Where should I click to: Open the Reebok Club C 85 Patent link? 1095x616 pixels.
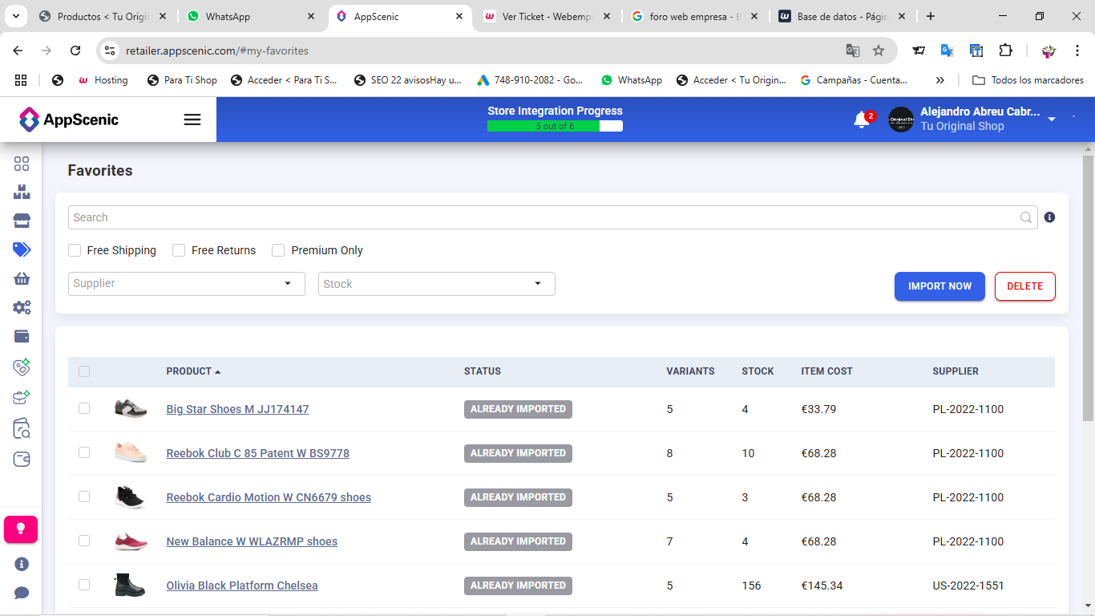[x=257, y=453]
